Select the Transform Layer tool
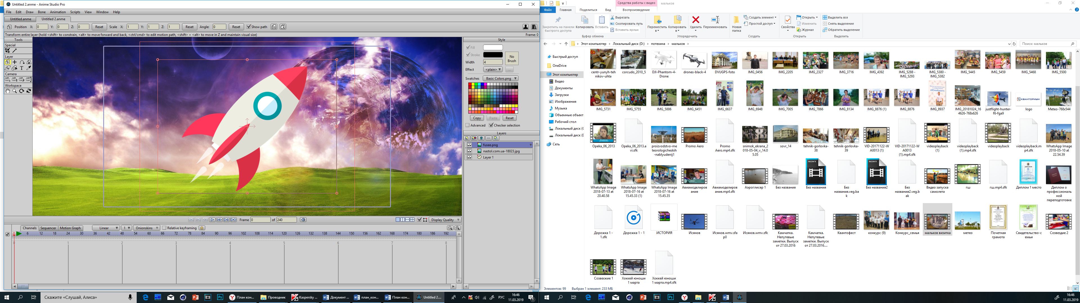Image resolution: width=1080 pixels, height=303 pixels. click(8, 62)
